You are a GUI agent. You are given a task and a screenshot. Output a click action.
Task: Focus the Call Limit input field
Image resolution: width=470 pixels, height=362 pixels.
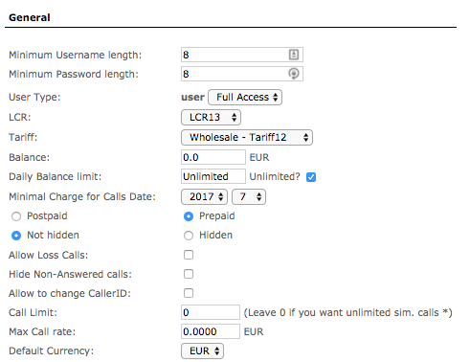coord(211,312)
